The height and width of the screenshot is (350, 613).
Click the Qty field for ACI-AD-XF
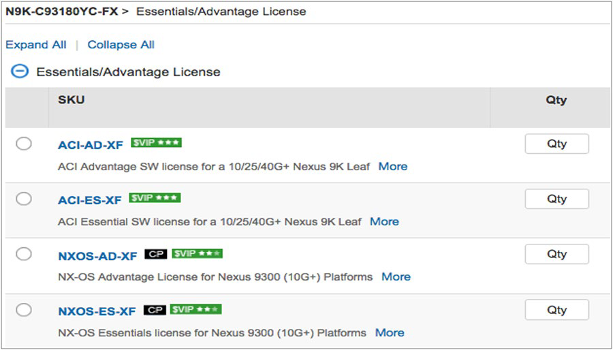pyautogui.click(x=556, y=144)
